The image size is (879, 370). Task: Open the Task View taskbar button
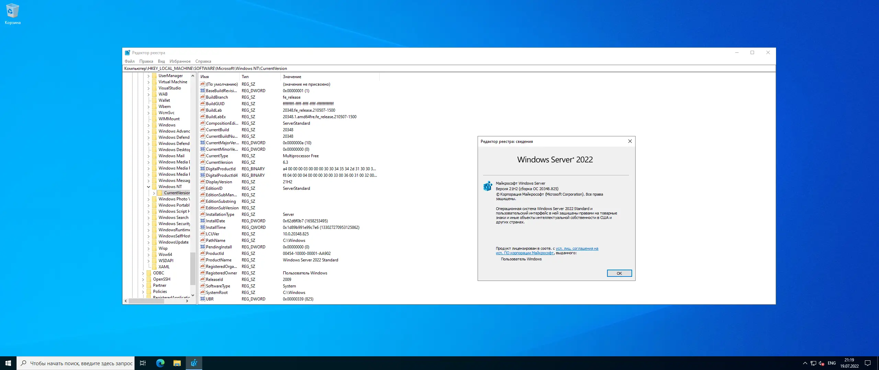[143, 363]
